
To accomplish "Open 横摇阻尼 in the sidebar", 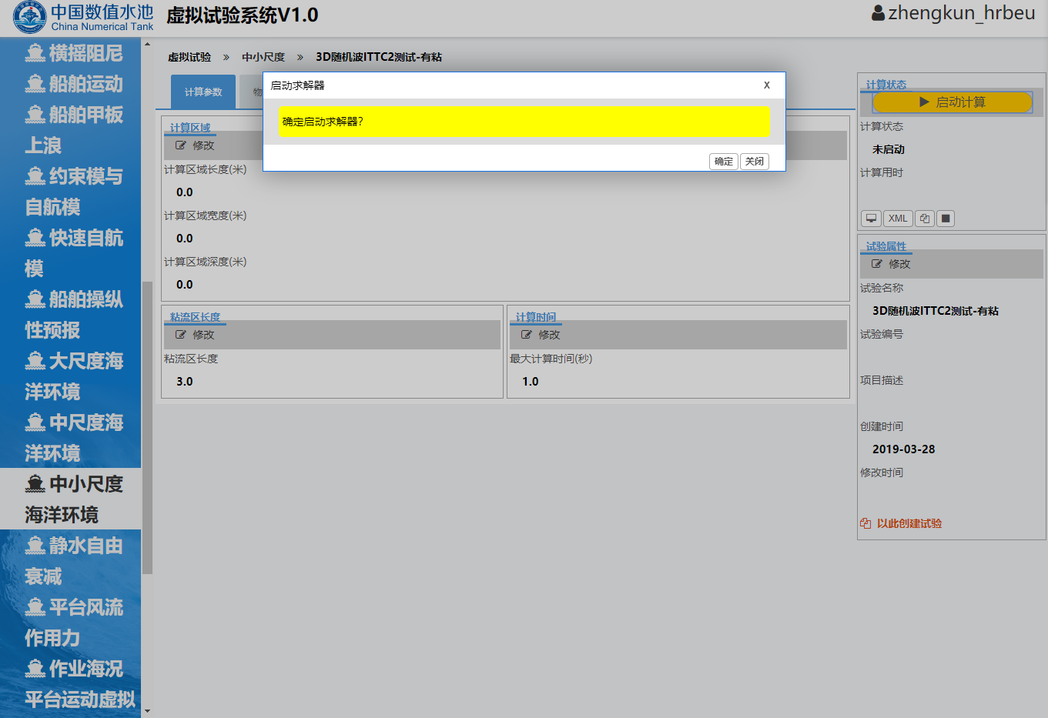I will [x=74, y=53].
